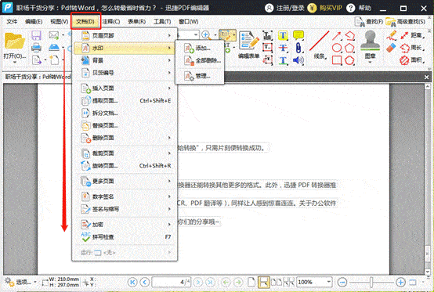Screen dimensions: 434x292
Task: Select 插入页面 menu entry
Action: click(x=125, y=88)
